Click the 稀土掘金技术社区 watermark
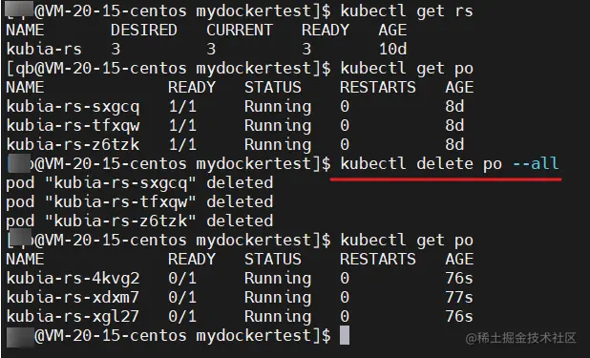Viewport: 590px width, 358px height. [x=520, y=338]
